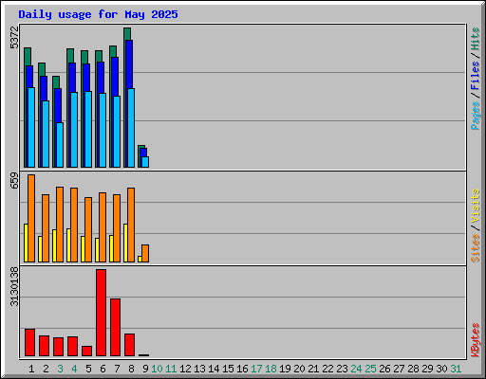Screen dimensions: 486x379
Task: Click the red KBytes bar for day 7
Action: coord(116,327)
